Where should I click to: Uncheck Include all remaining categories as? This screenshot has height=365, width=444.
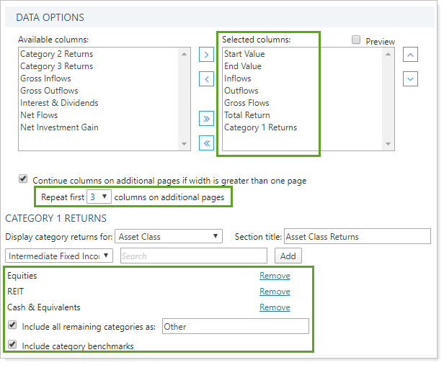click(13, 326)
